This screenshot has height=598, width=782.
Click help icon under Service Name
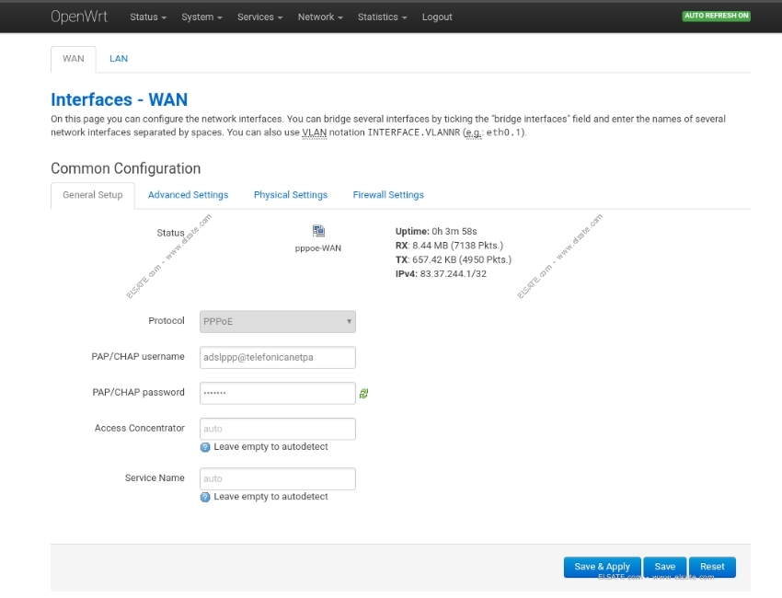click(x=205, y=497)
